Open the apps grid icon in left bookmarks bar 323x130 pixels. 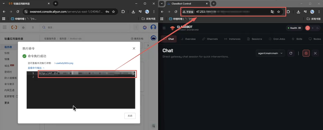point(4,19)
